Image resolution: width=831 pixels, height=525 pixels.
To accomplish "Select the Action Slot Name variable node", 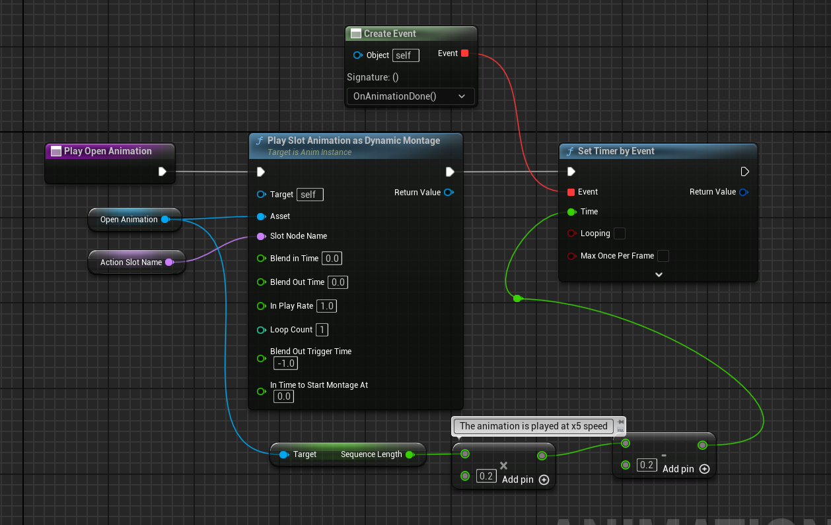I will point(130,262).
